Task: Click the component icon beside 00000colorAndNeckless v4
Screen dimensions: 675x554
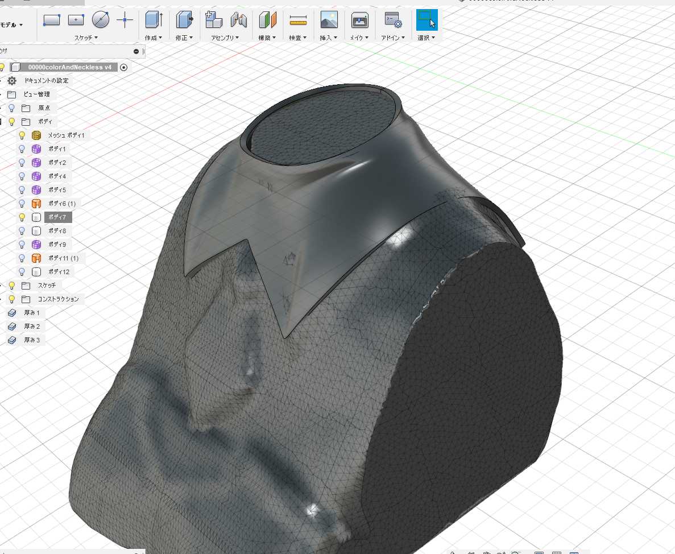Action: tap(16, 67)
